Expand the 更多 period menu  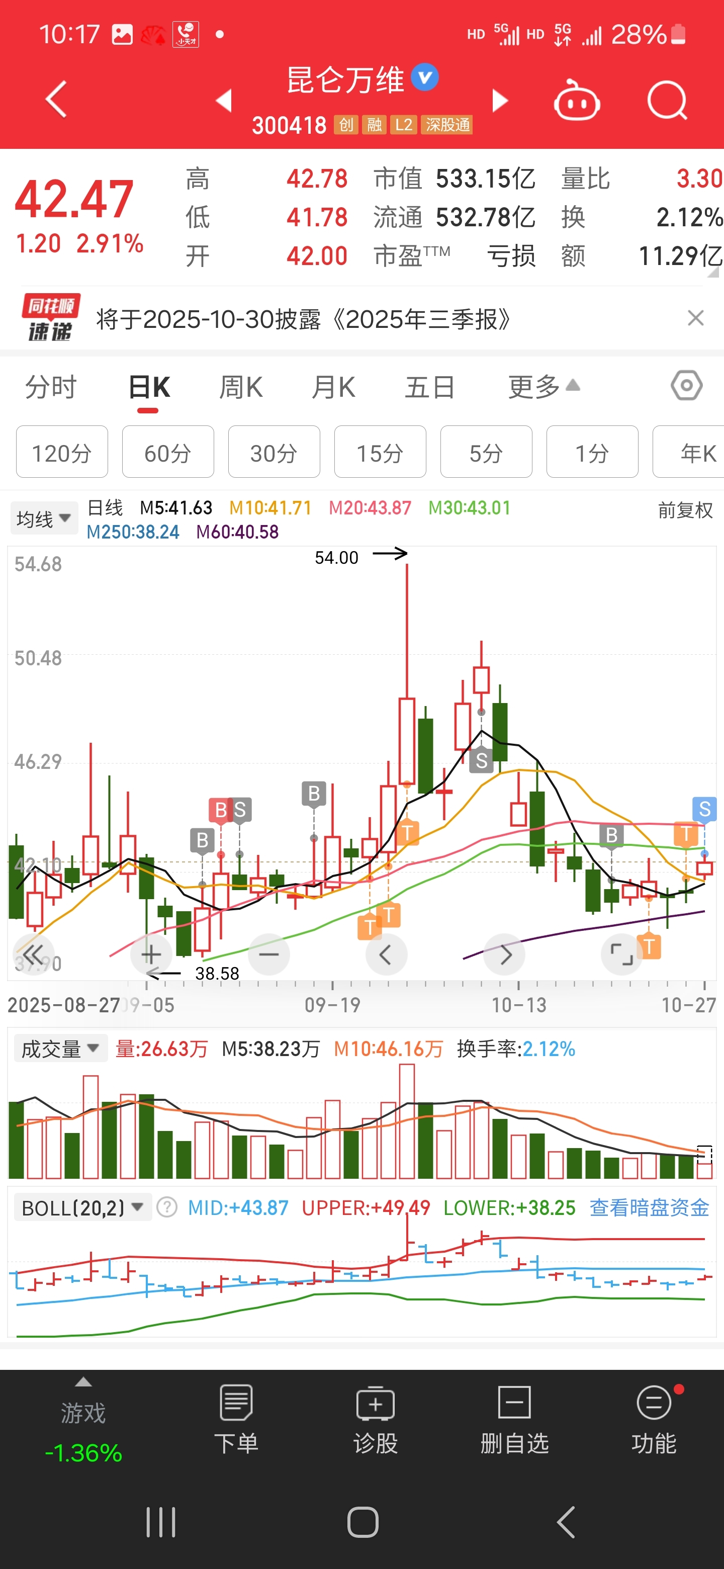544,387
